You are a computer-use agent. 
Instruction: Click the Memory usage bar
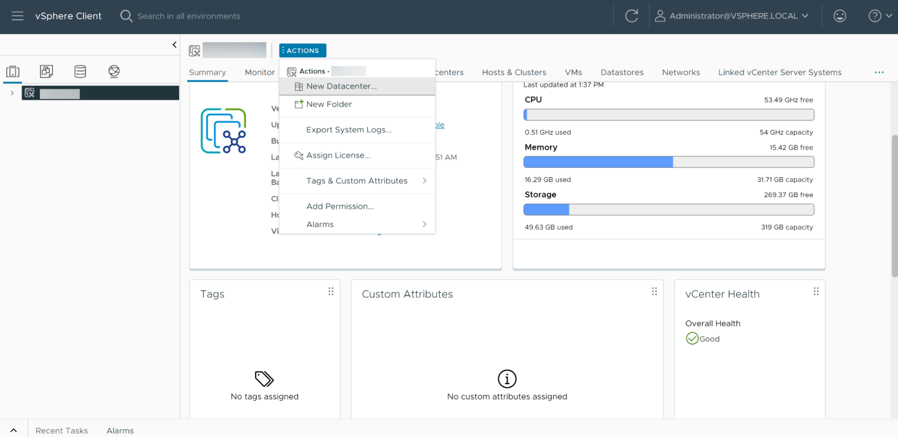(669, 162)
